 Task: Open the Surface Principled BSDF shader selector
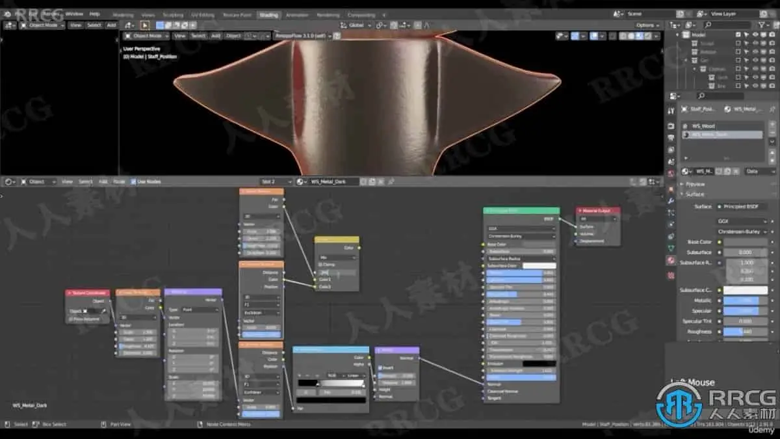(x=741, y=206)
